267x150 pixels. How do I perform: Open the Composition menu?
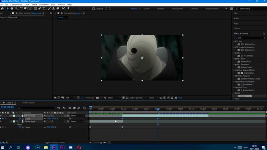click(16, 5)
